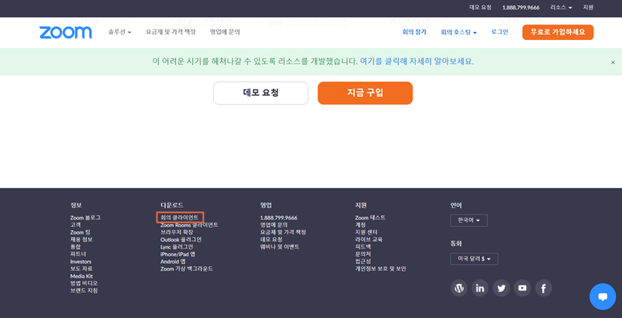This screenshot has width=622, height=318.
Task: Open 요금제 및 가격 책정 in footer
Action: (x=283, y=232)
